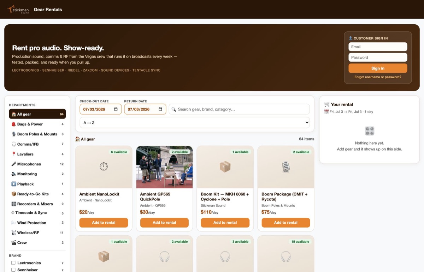The height and width of the screenshot is (272, 424).
Task: Click the Stickman Sound logo
Action: point(18,10)
